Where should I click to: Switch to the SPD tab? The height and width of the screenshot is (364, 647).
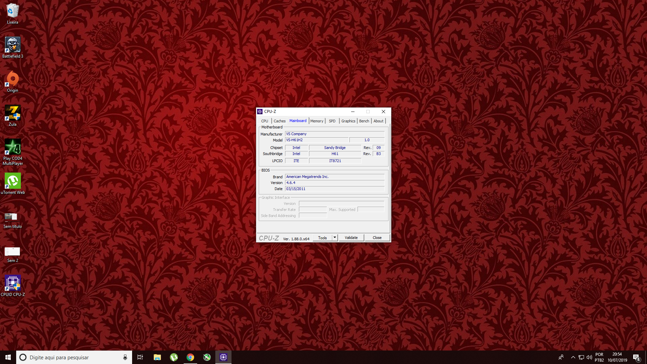coord(332,121)
